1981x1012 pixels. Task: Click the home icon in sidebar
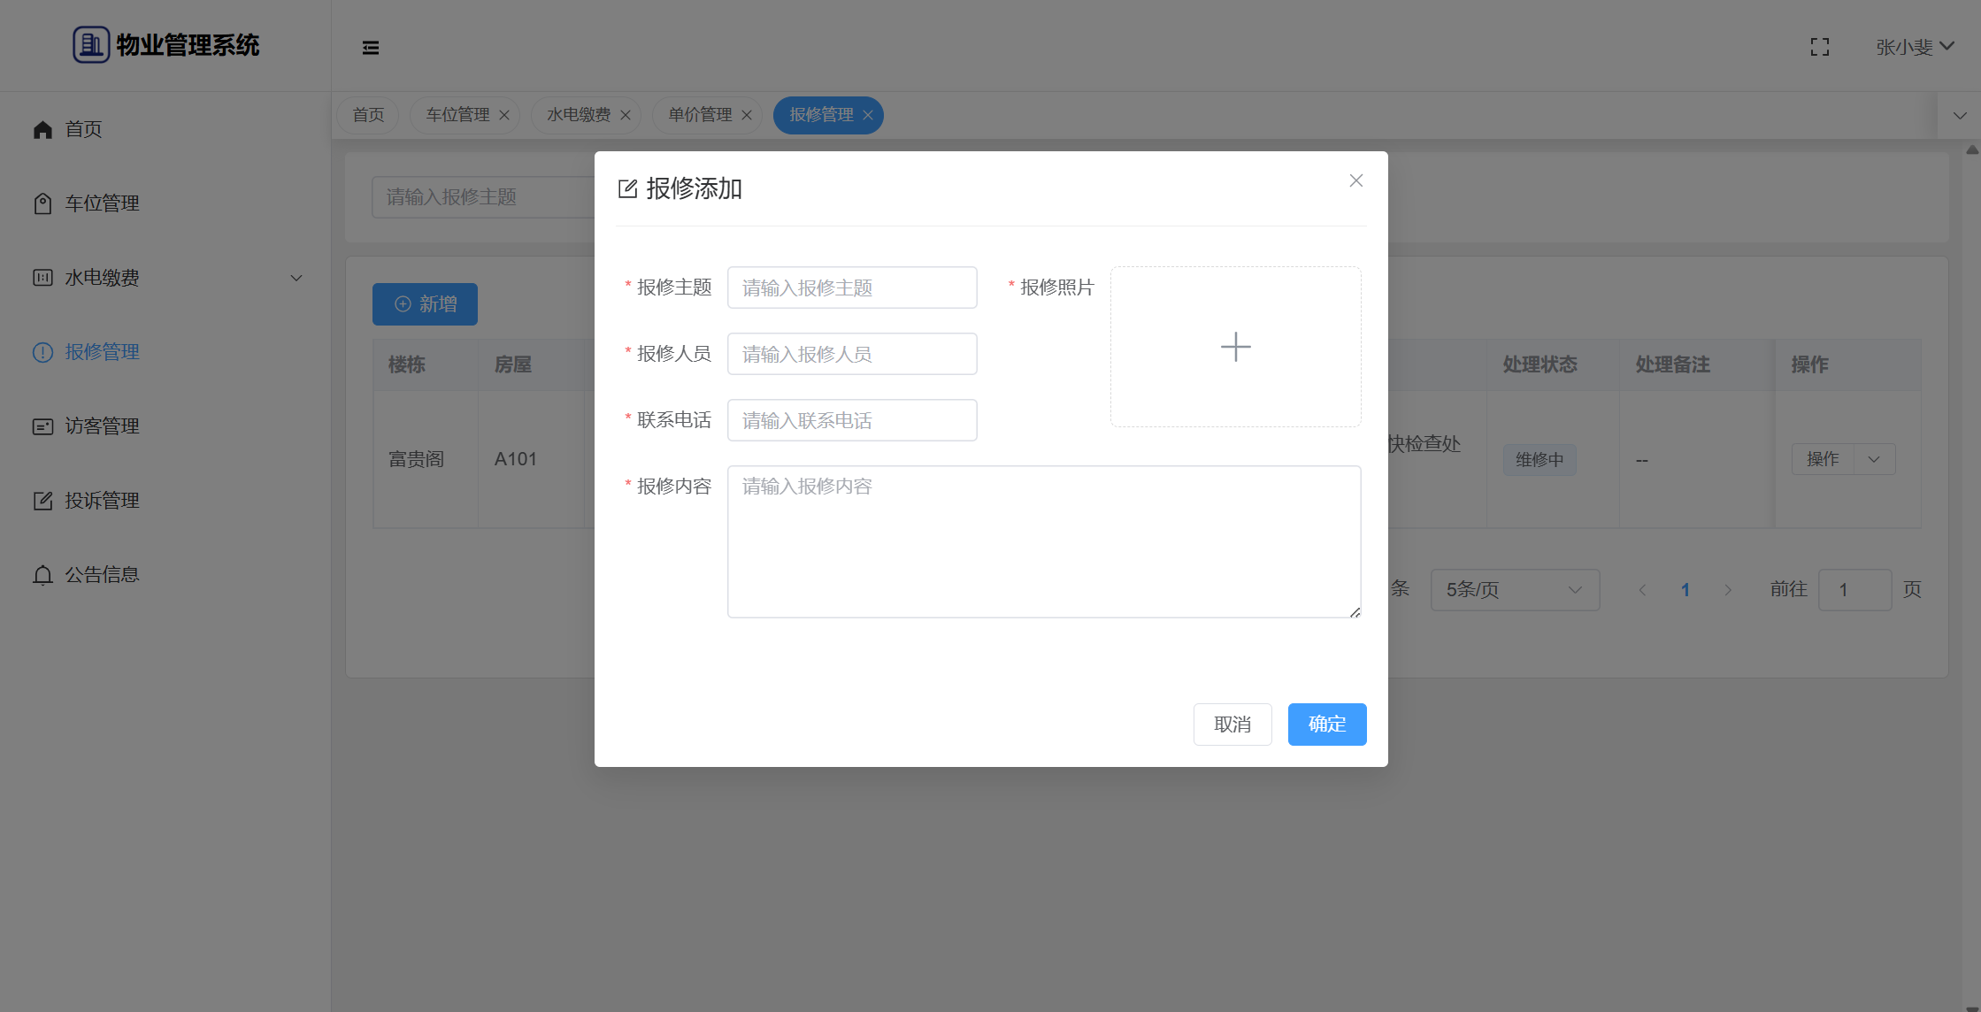tap(42, 130)
